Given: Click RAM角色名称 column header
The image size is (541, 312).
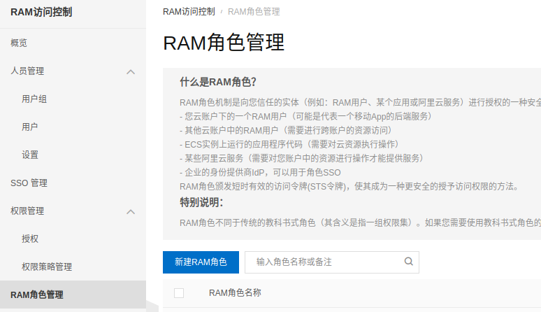Looking at the screenshot, I should pyautogui.click(x=235, y=293).
